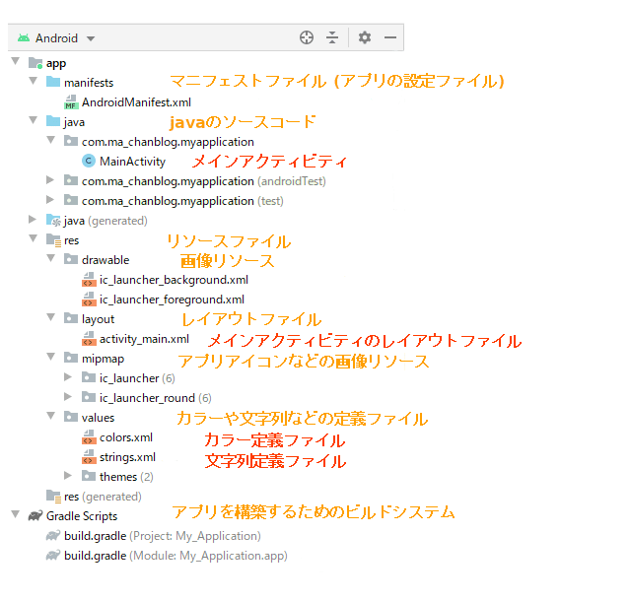Click the project build.gradle elephant icon

tap(53, 535)
